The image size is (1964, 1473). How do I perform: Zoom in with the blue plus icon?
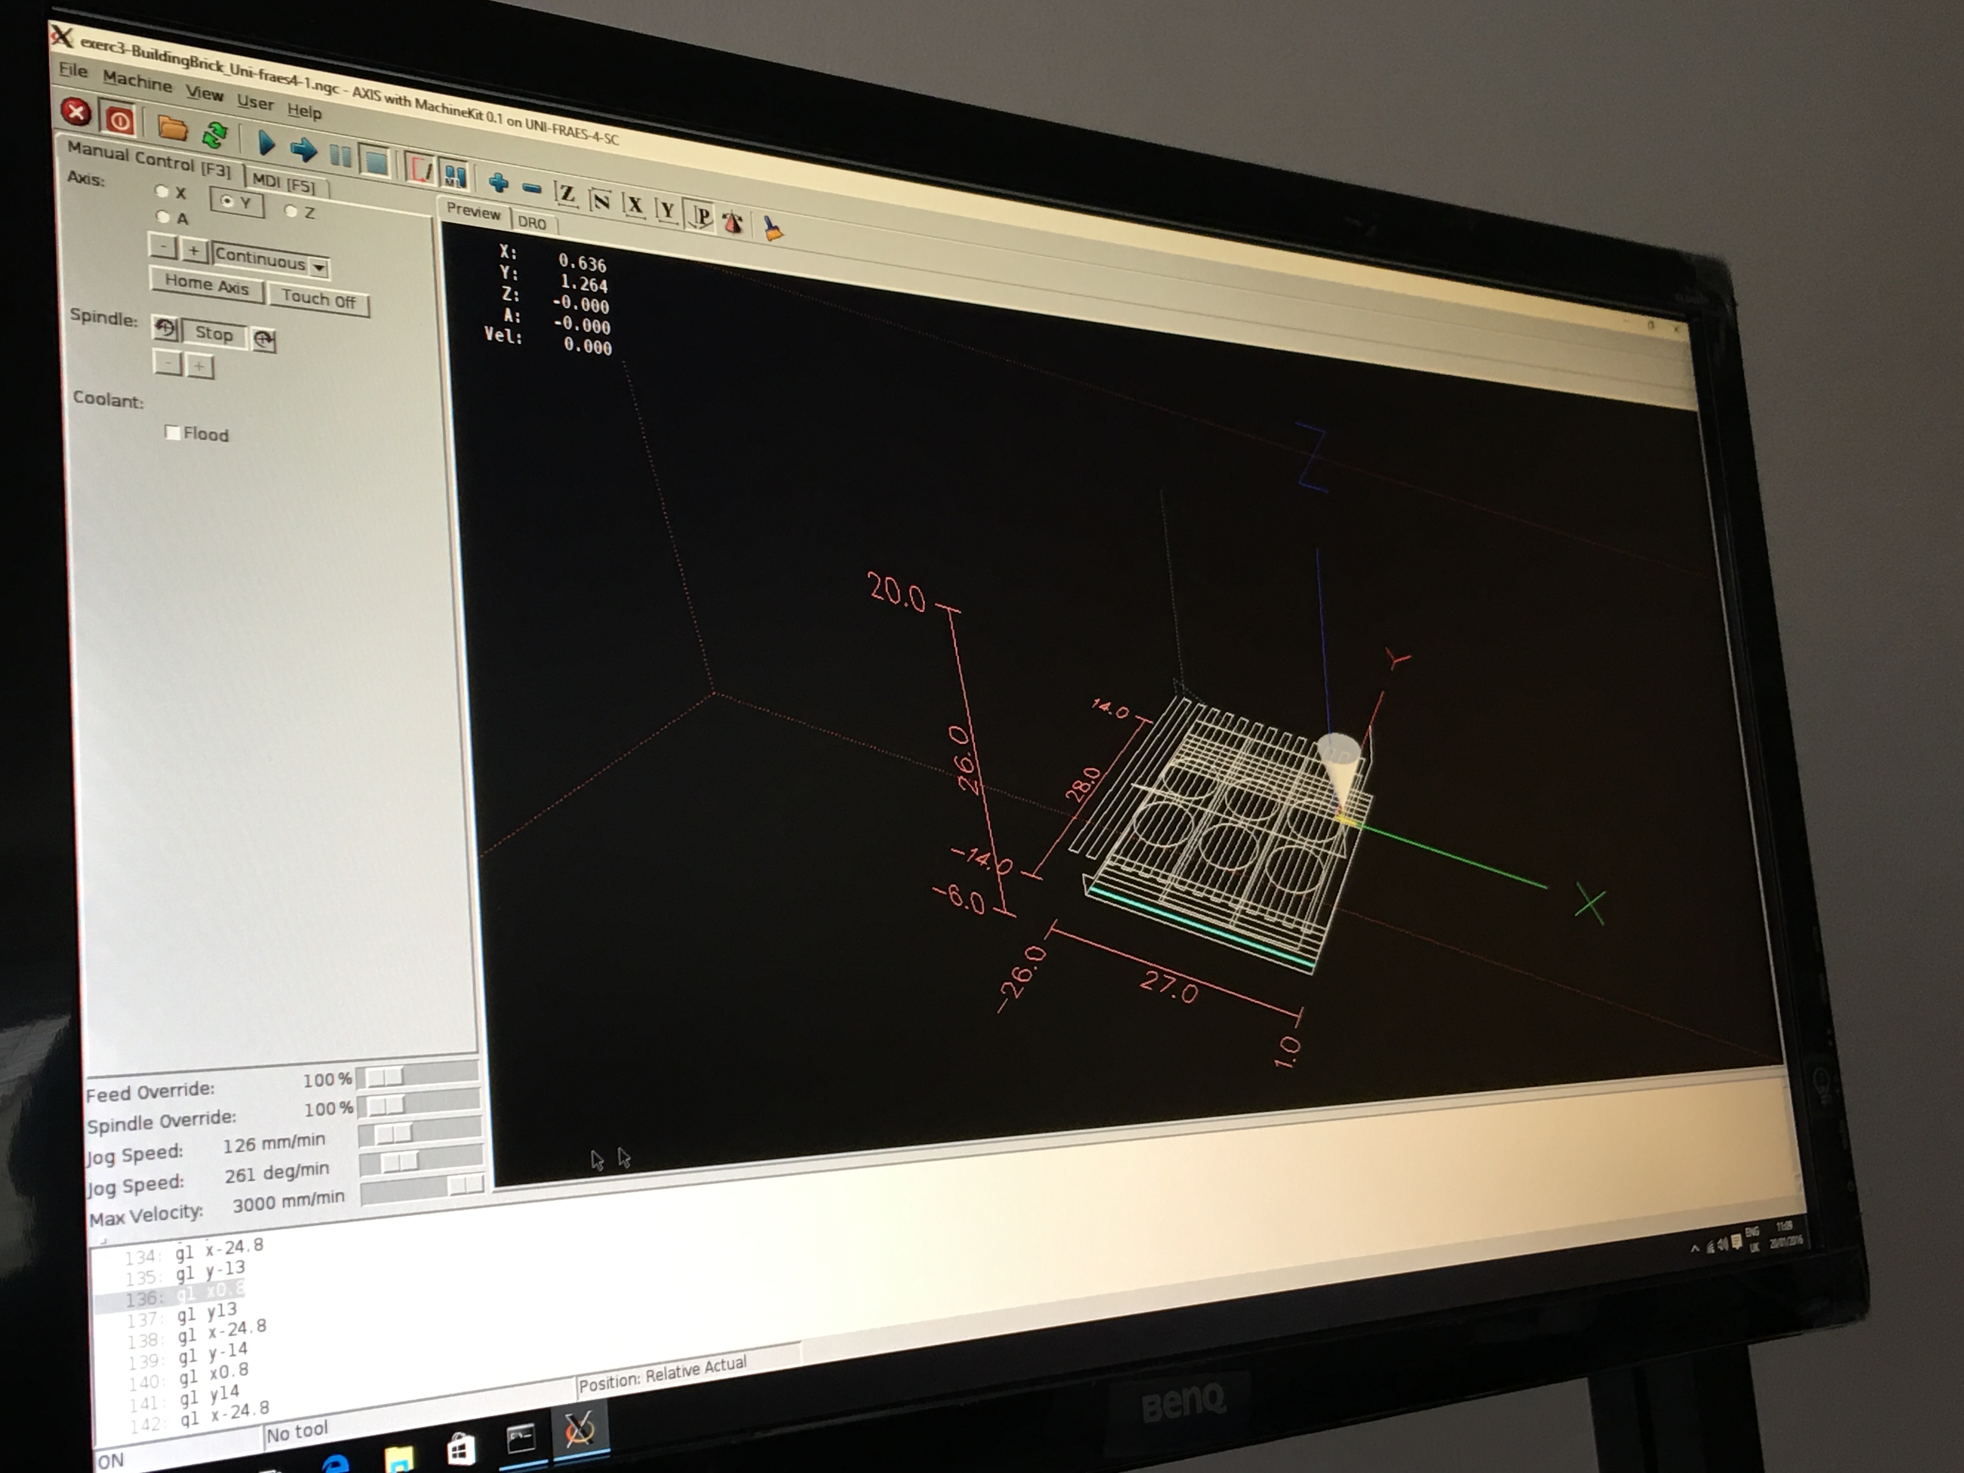click(x=498, y=183)
